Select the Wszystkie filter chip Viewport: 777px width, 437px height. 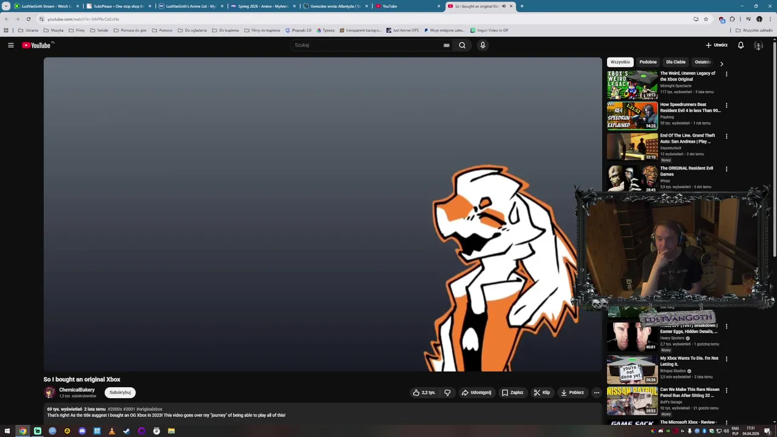pyautogui.click(x=620, y=62)
